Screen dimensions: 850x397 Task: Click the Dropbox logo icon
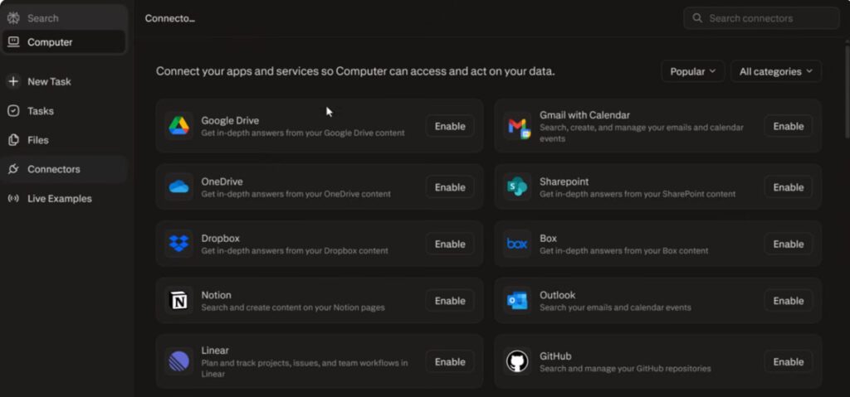point(178,244)
